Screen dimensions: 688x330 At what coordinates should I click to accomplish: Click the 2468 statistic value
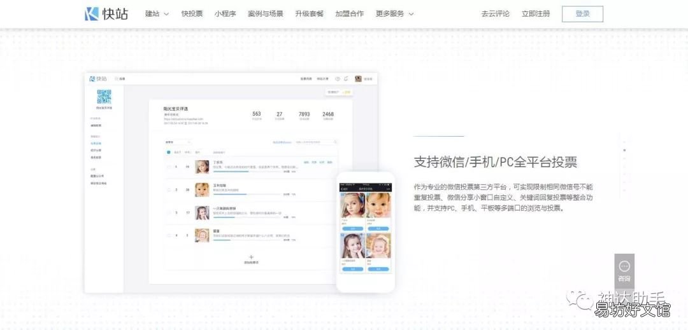pos(328,114)
